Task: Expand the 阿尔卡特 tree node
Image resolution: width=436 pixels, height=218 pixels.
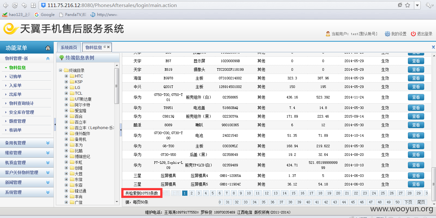Action: click(x=66, y=105)
